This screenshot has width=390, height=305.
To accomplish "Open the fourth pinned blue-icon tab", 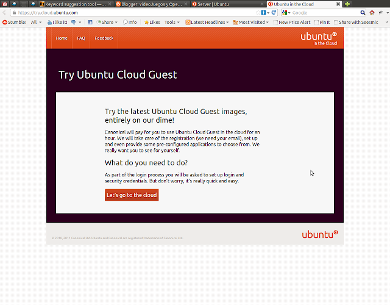I will (x=33, y=4).
